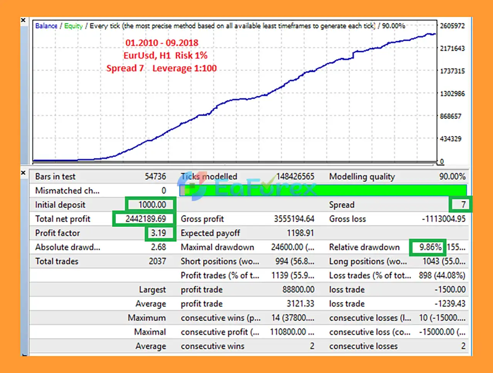The width and height of the screenshot is (493, 373).
Task: Click the Gross loss value -1113004.95
Action: click(x=443, y=219)
